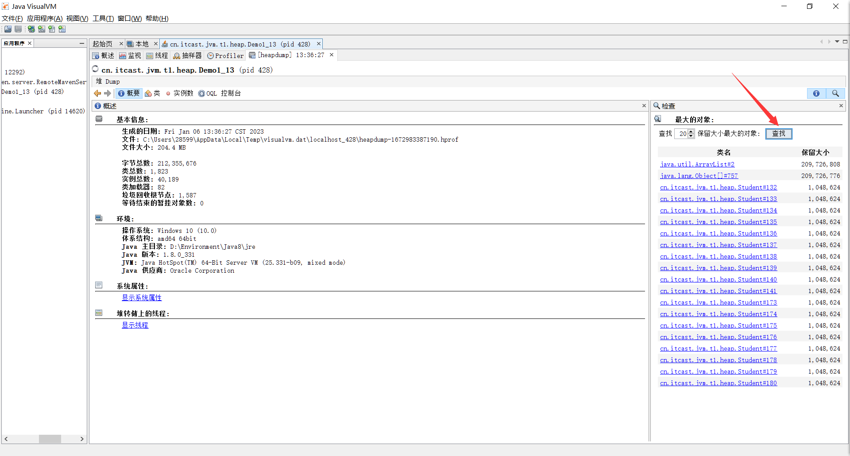Screen dimensions: 850x456
Task: Show the document list dropdown arrow
Action: pyautogui.click(x=837, y=42)
